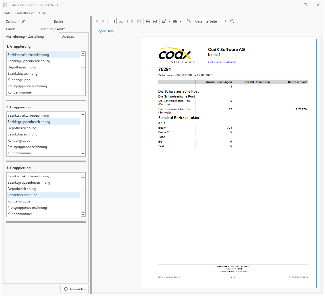Open the email options dropdown arrow
The image size is (325, 296).
180,21
